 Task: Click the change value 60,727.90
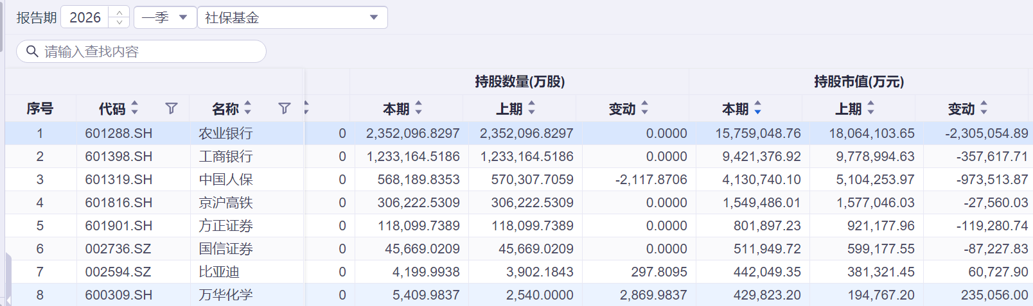coord(998,272)
